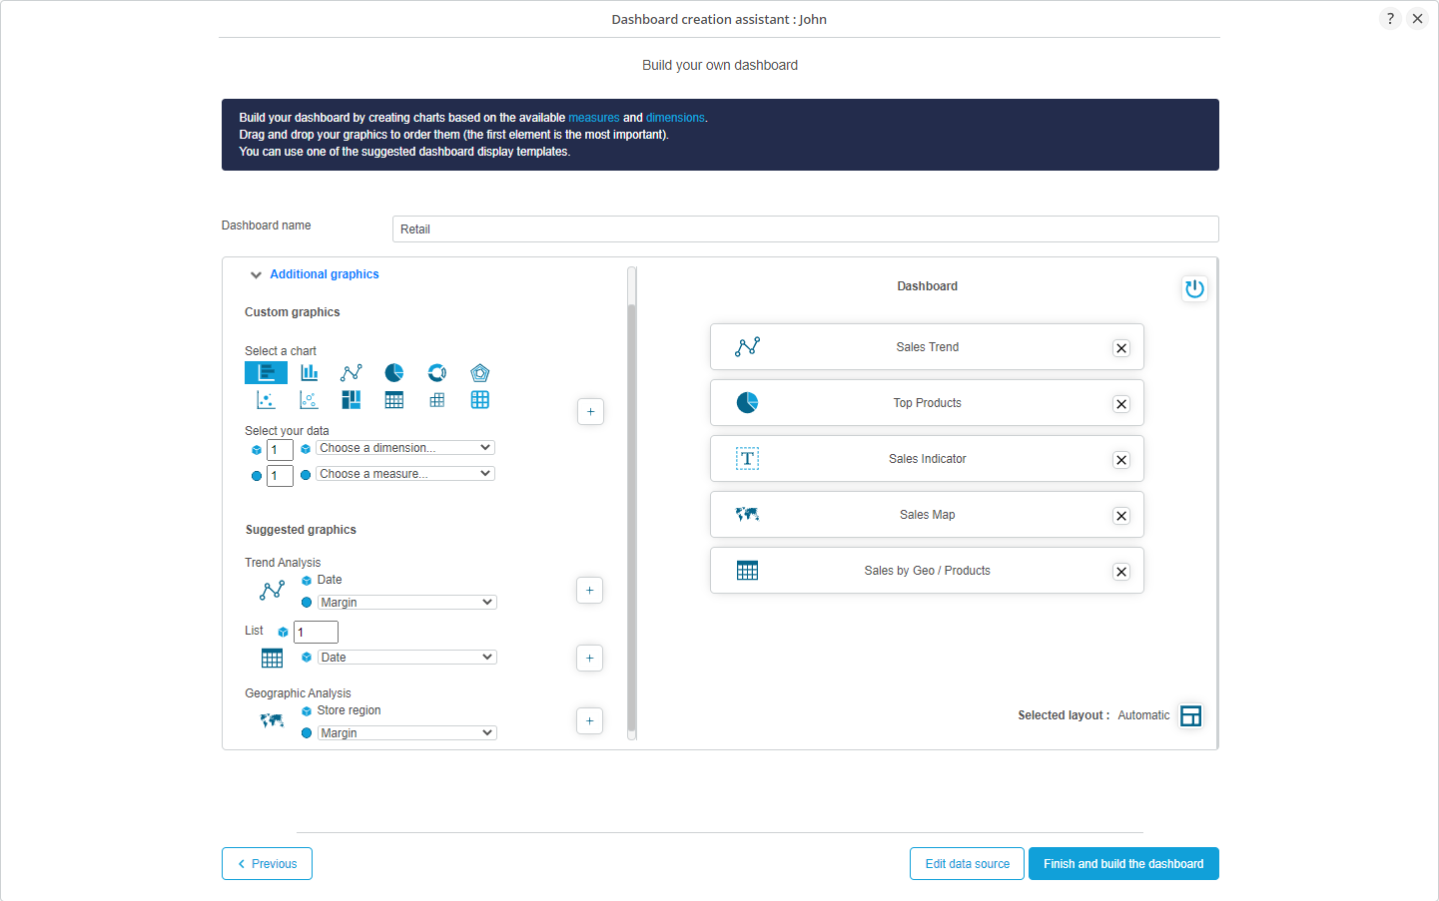Click the Edit data source button
This screenshot has height=901, width=1439.
[x=967, y=864]
